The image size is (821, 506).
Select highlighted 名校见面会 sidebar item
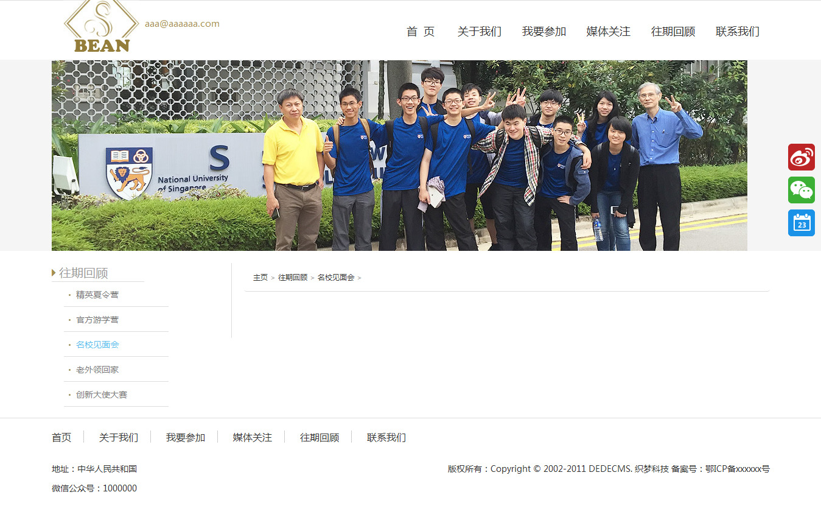pyautogui.click(x=97, y=345)
